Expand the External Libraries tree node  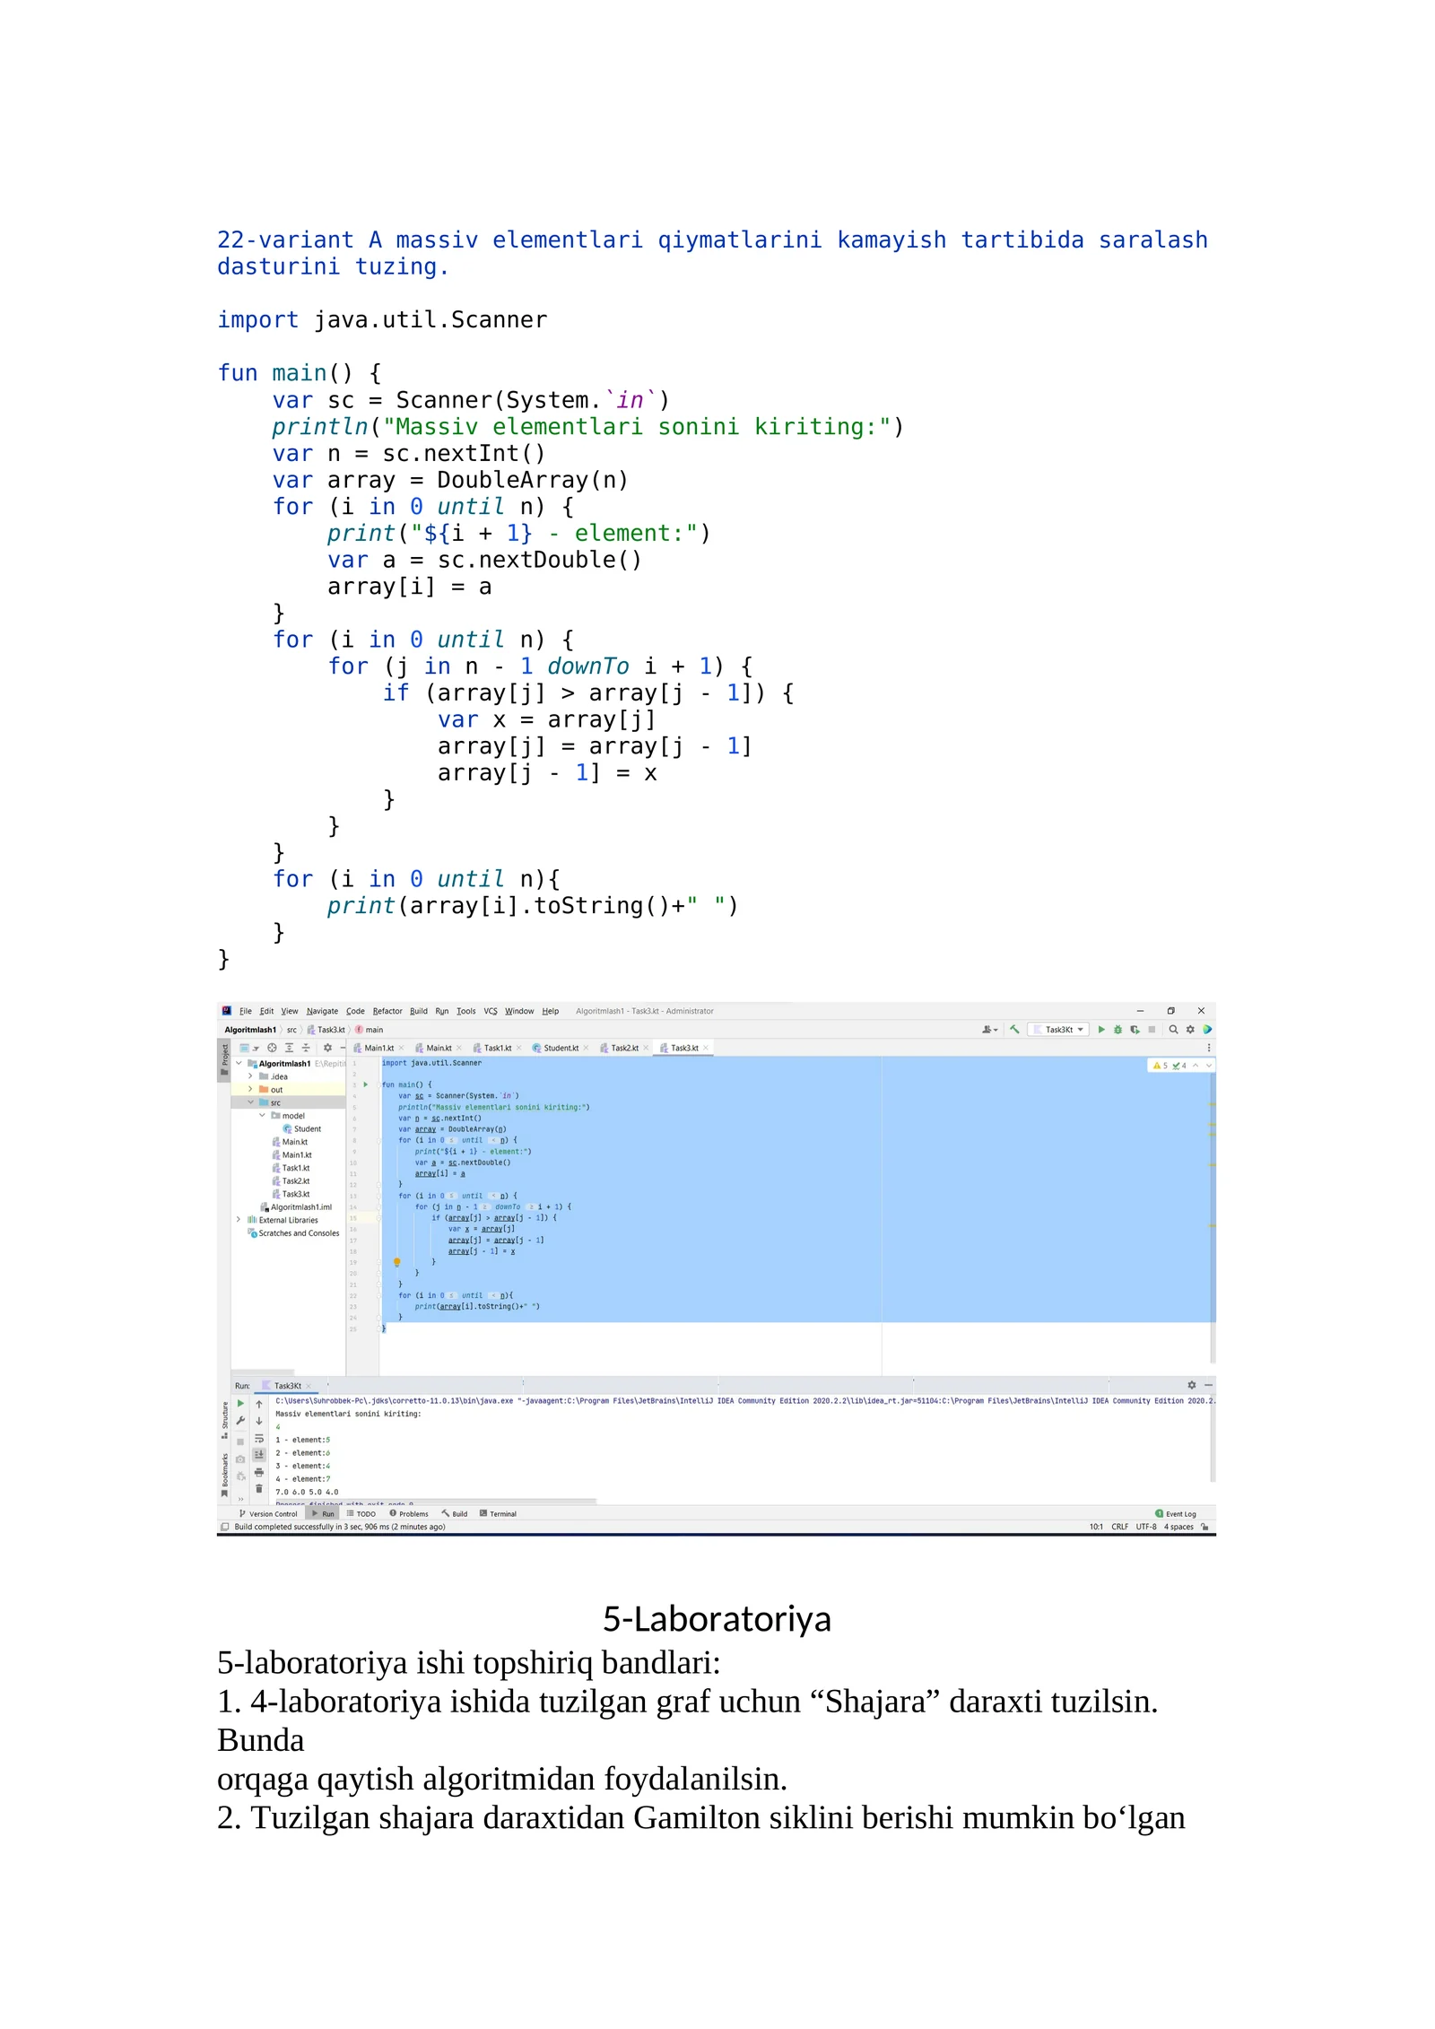click(239, 1220)
